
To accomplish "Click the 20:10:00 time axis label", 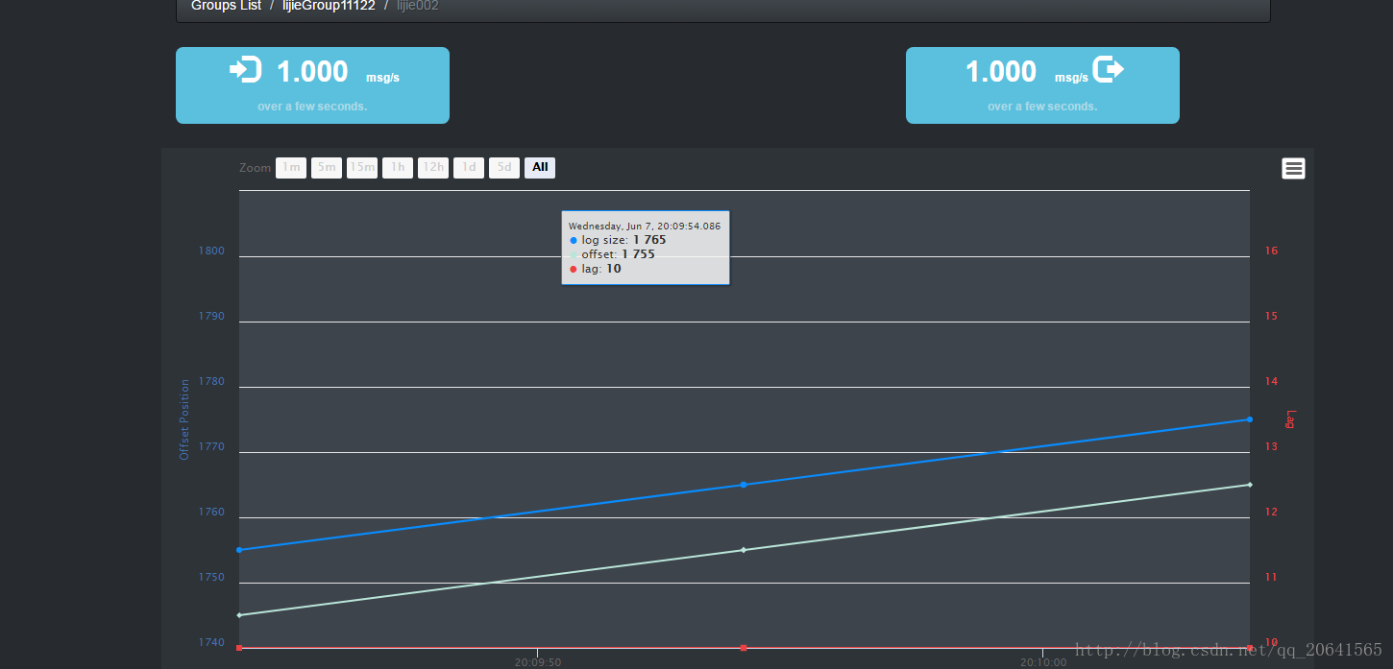I will [1043, 662].
